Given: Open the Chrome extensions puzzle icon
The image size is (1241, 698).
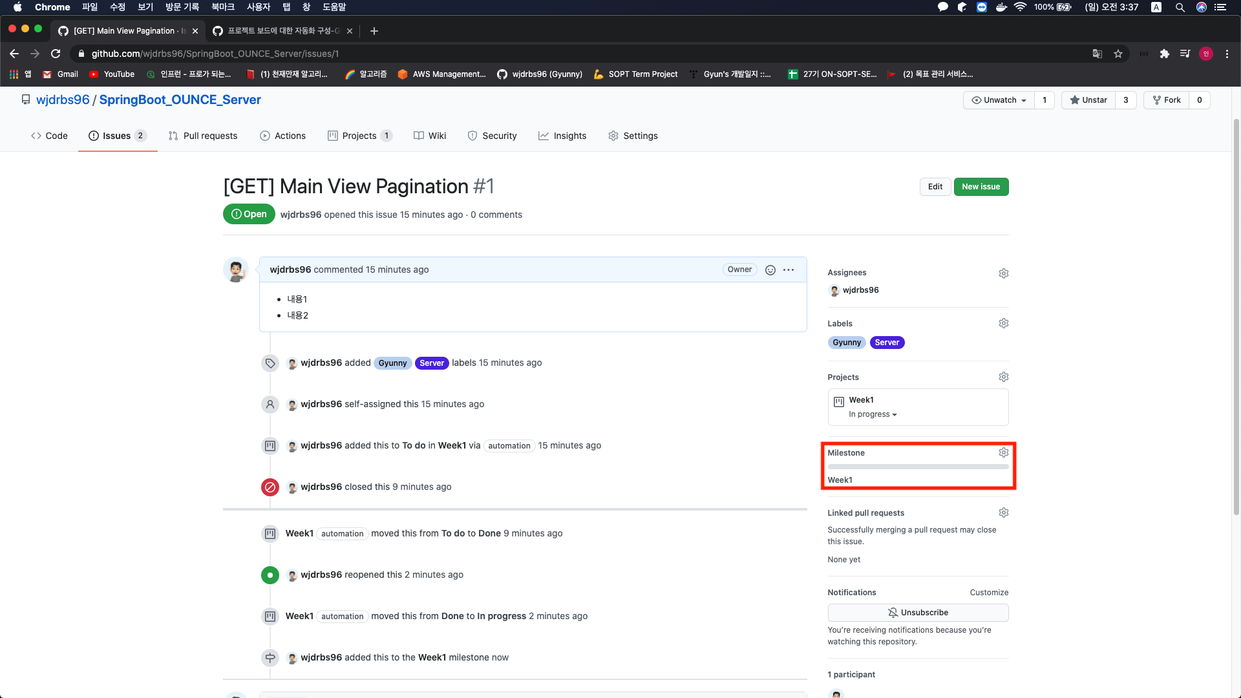Looking at the screenshot, I should coord(1164,54).
